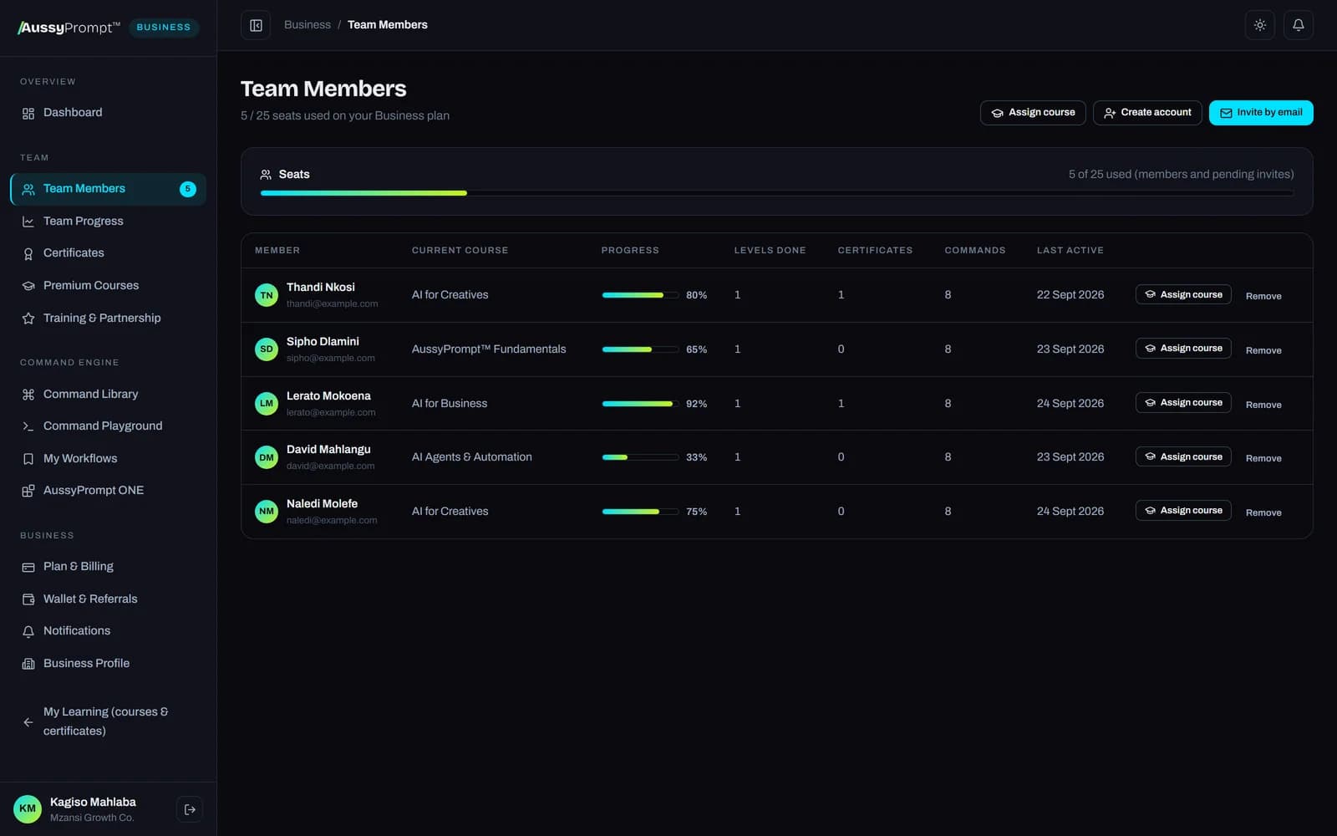
Task: Collapse sidebar with panel toggle icon
Action: [256, 25]
